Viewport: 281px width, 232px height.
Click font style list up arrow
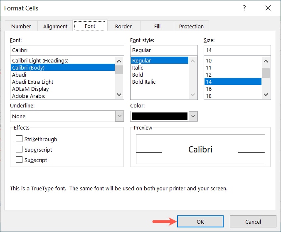click(193, 61)
